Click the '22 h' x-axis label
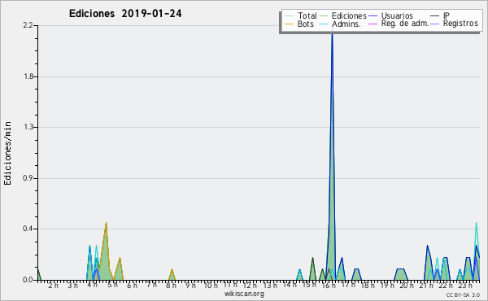 coord(447,286)
